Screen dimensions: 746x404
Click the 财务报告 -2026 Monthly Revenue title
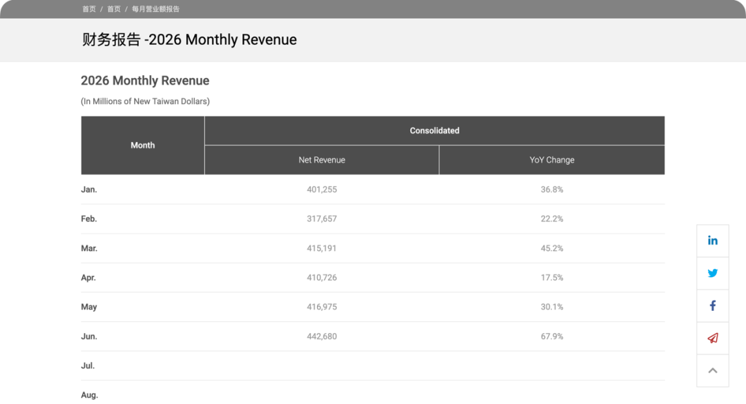(189, 39)
